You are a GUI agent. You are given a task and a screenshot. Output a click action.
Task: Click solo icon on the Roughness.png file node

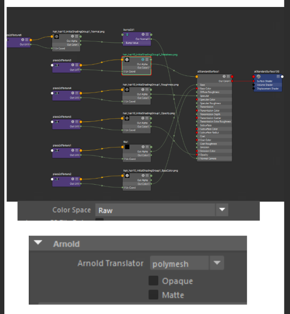(x=143, y=90)
